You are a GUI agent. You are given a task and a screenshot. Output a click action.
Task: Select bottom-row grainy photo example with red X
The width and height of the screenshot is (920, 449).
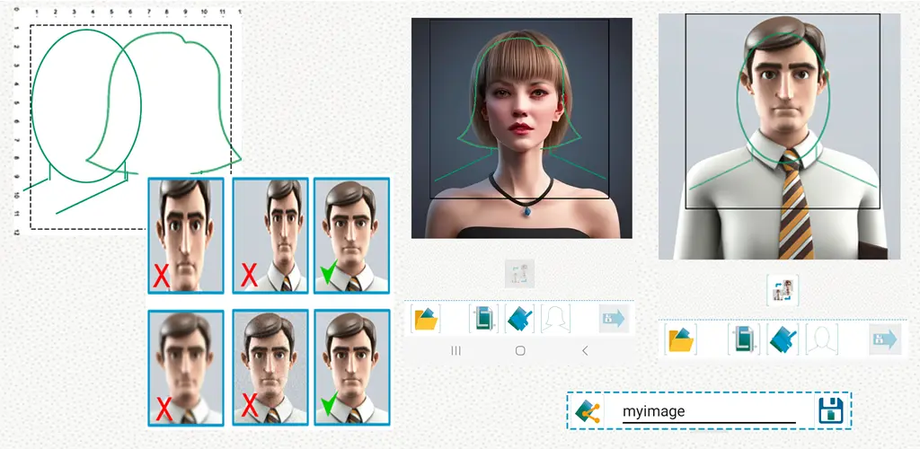pyautogui.click(x=270, y=367)
